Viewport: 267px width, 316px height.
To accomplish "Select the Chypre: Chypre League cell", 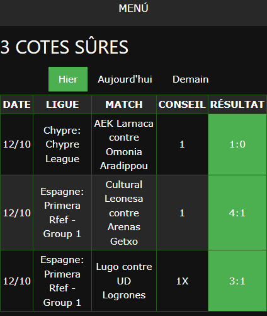I will pos(62,144).
